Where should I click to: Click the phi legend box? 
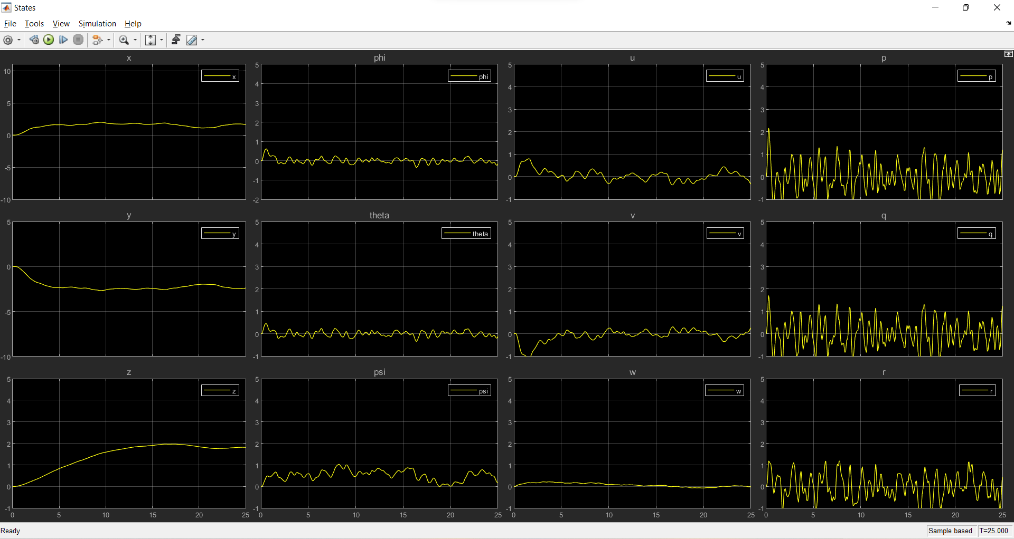pyautogui.click(x=470, y=76)
